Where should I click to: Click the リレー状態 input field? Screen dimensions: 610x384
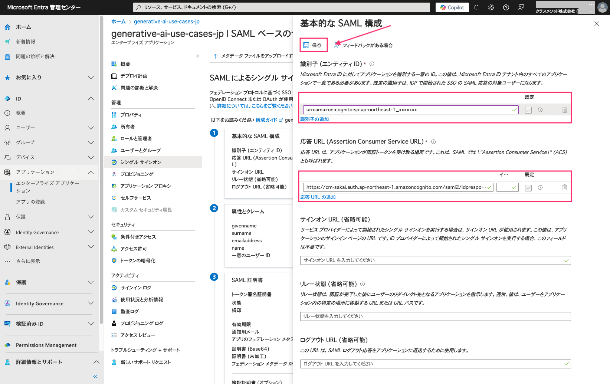[x=435, y=316]
